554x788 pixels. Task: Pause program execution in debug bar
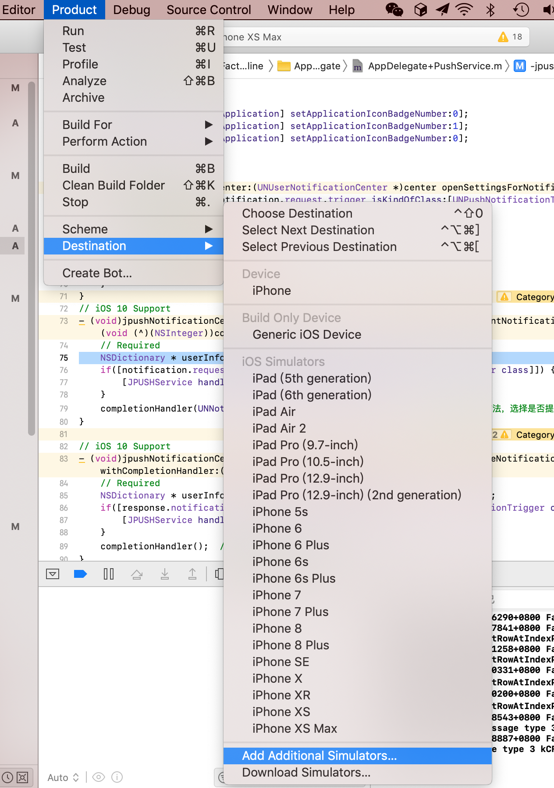(109, 574)
